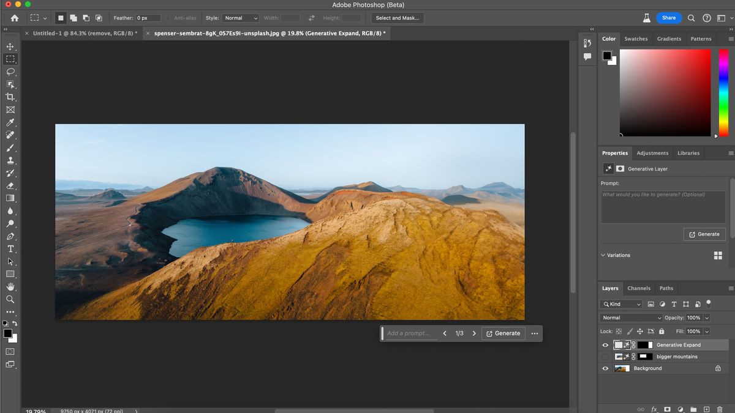This screenshot has width=735, height=413.
Task: Pick the Eyedropper tool
Action: click(x=10, y=122)
